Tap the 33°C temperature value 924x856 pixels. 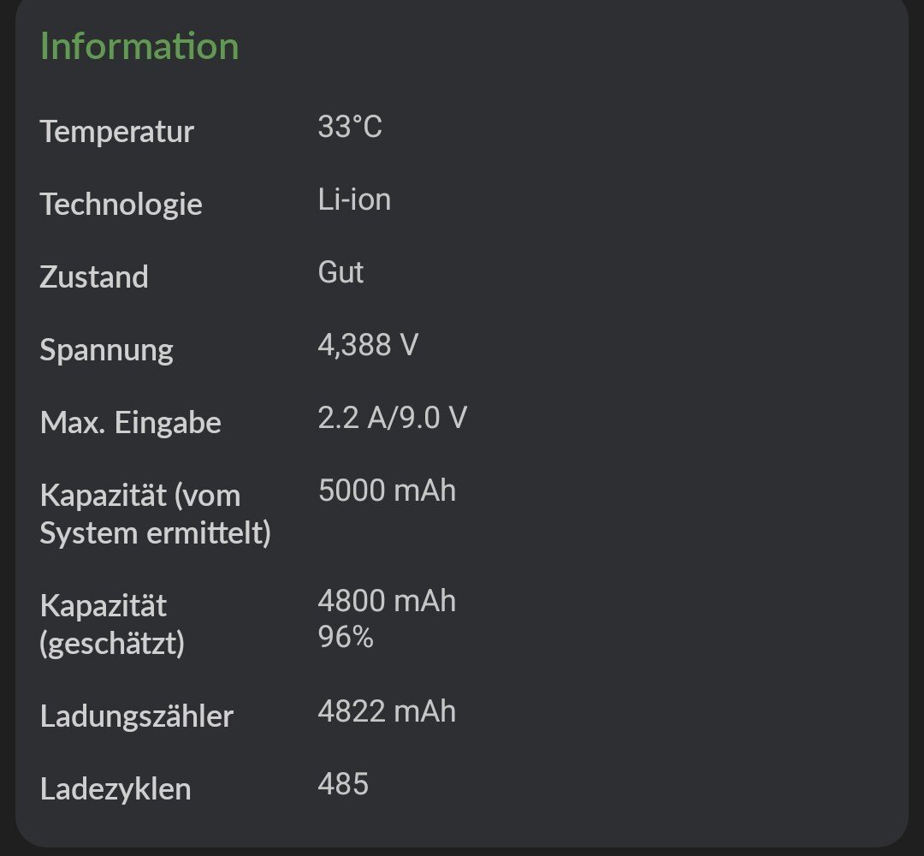(x=350, y=128)
